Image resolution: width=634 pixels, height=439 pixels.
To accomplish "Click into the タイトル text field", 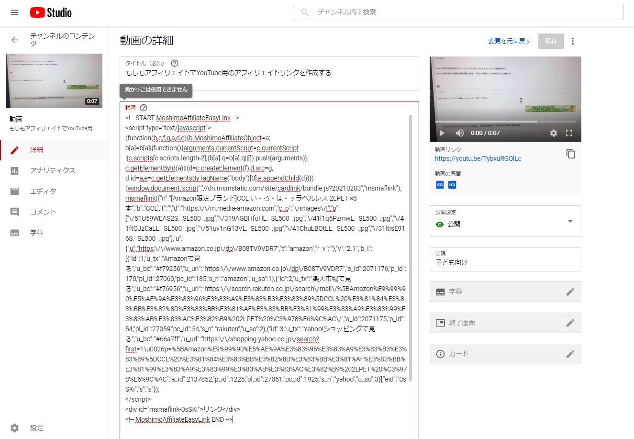I will pyautogui.click(x=269, y=73).
